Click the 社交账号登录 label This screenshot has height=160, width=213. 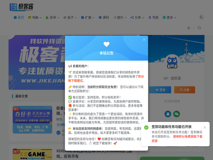pos(172,101)
